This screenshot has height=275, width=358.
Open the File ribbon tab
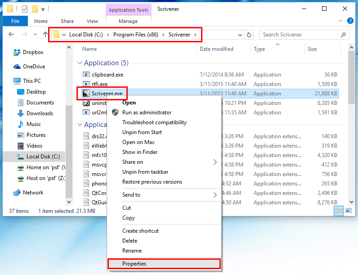[x=15, y=21]
